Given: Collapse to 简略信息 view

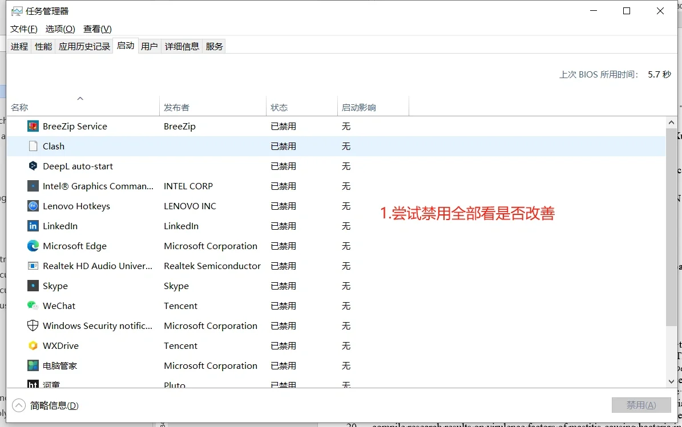Looking at the screenshot, I should tap(46, 406).
